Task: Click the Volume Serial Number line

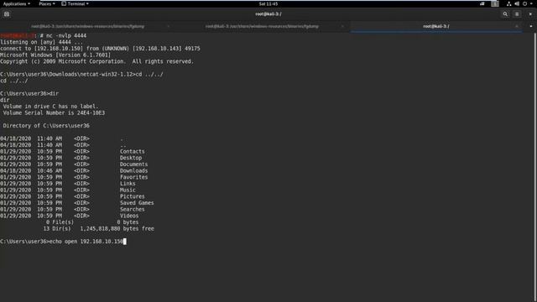Action: [x=54, y=112]
